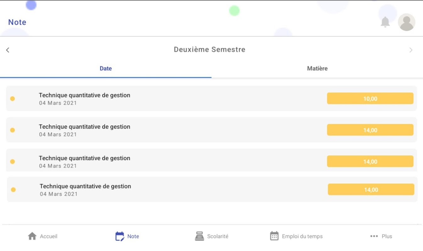Tap the Note calendar icon

[x=120, y=236]
